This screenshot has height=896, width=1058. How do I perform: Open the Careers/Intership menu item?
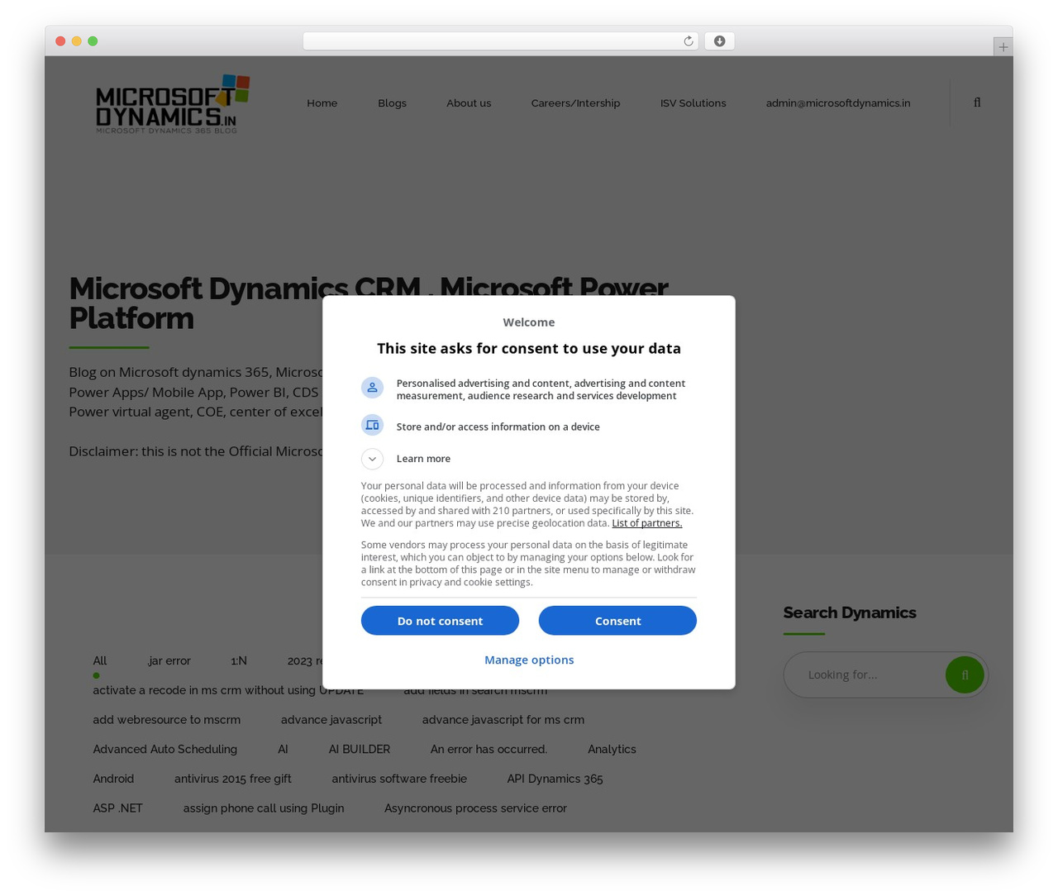point(575,103)
